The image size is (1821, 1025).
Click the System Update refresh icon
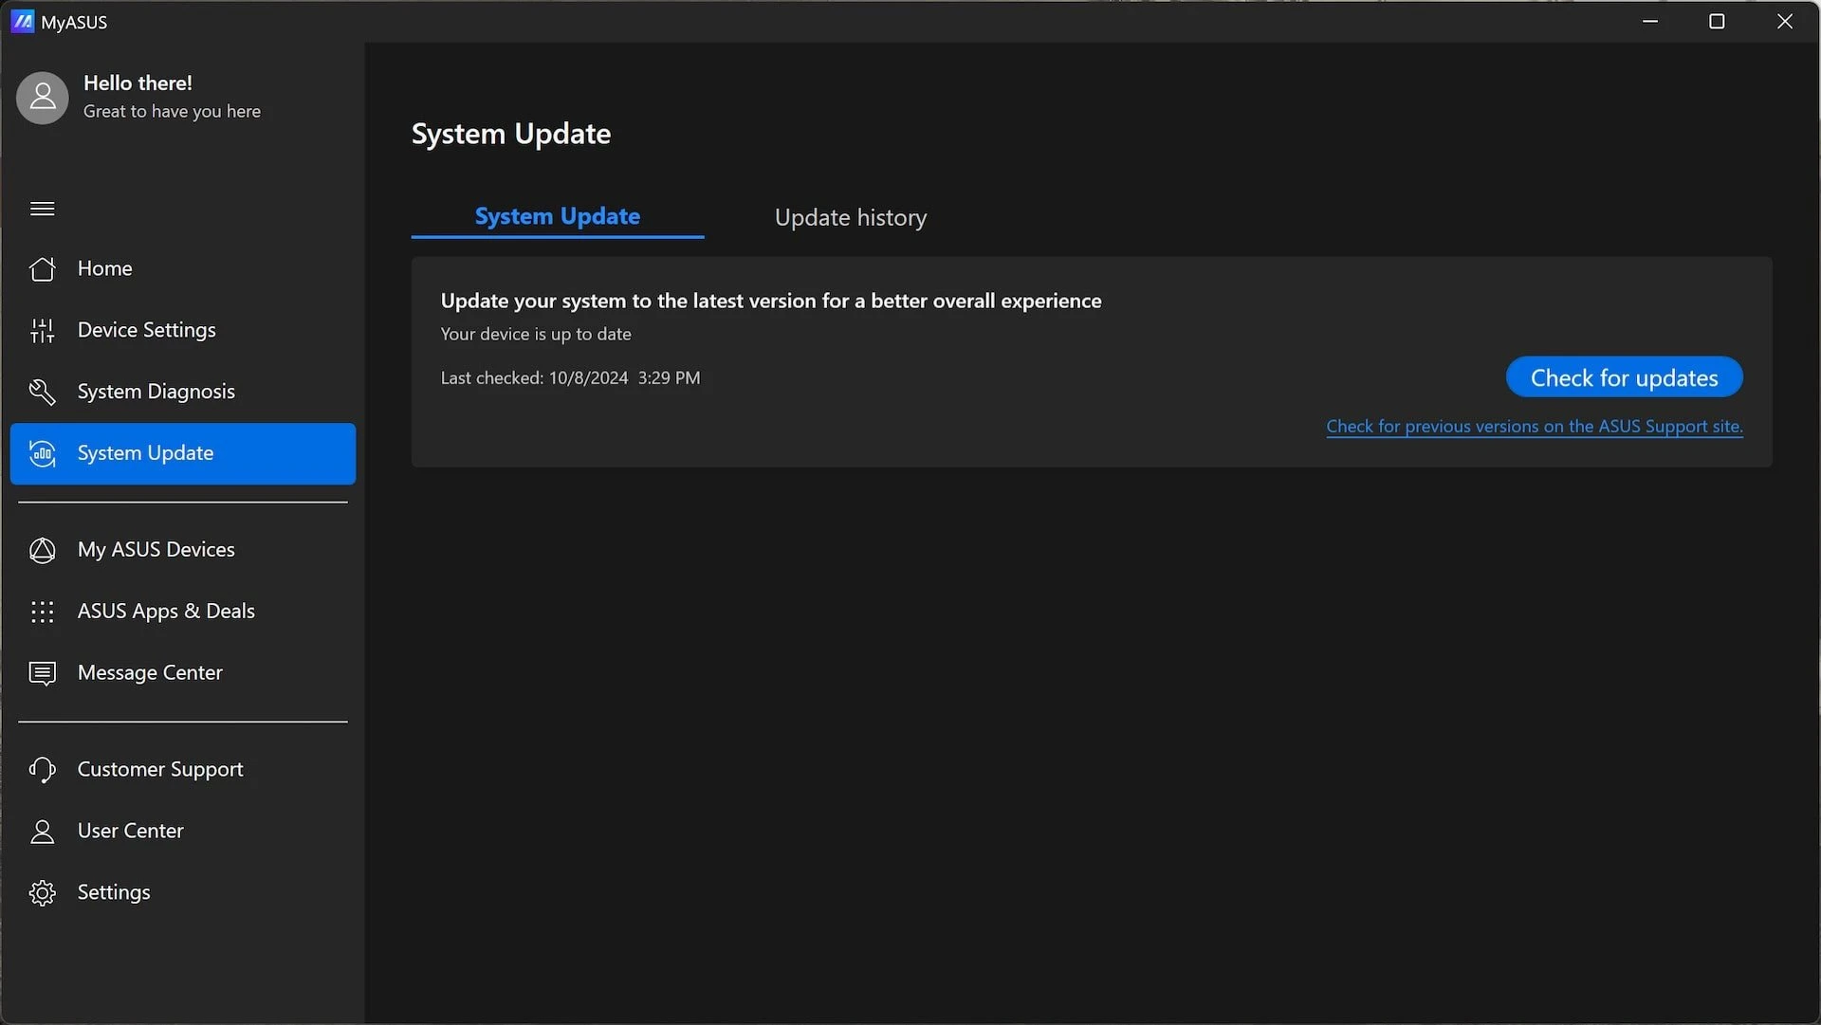click(x=43, y=453)
